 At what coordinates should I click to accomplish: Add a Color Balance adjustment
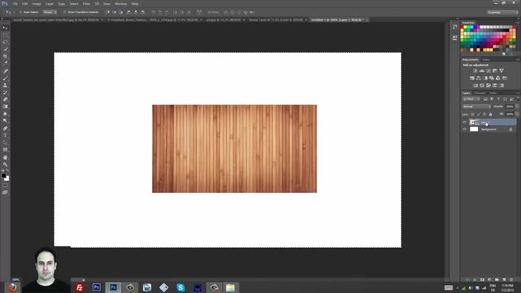tap(478, 78)
